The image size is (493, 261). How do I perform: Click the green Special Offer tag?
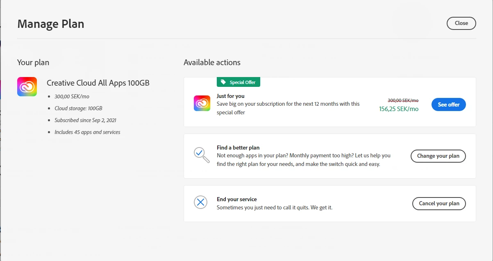point(239,82)
